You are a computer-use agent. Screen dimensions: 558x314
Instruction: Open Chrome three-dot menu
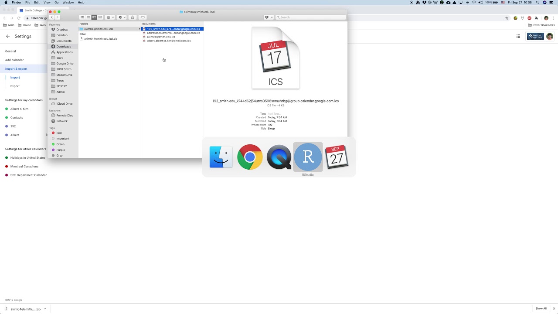click(x=554, y=18)
